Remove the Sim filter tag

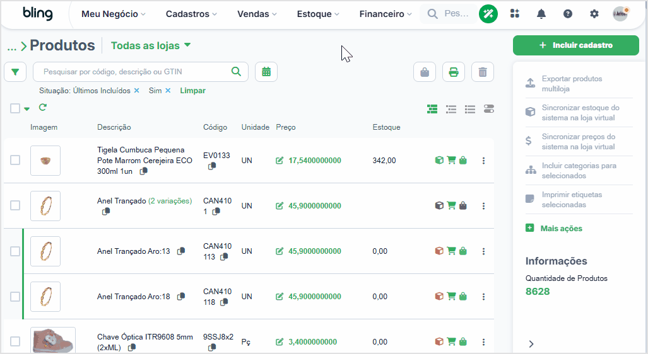point(168,90)
